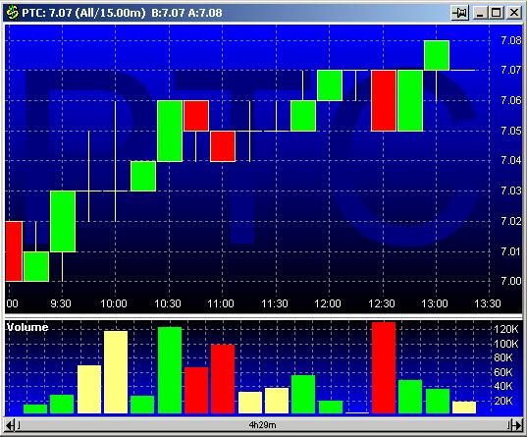Click the 11:00 time axis label
The height and width of the screenshot is (437, 527).
tap(221, 303)
